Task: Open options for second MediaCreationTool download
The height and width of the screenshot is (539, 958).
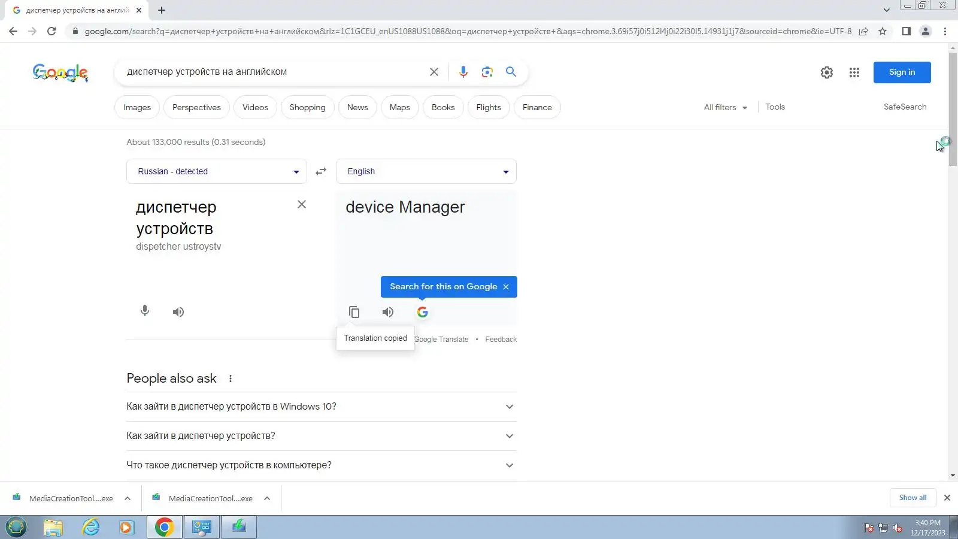Action: [267, 498]
